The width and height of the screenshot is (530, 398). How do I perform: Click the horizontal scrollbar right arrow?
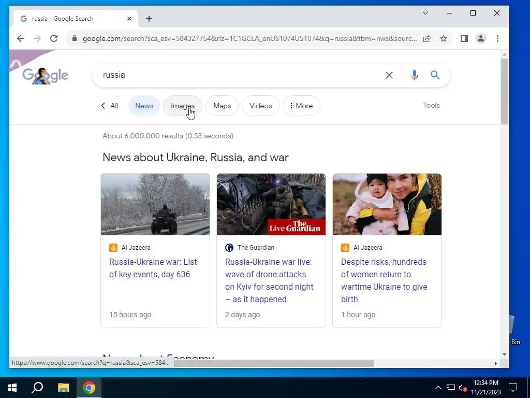495,363
